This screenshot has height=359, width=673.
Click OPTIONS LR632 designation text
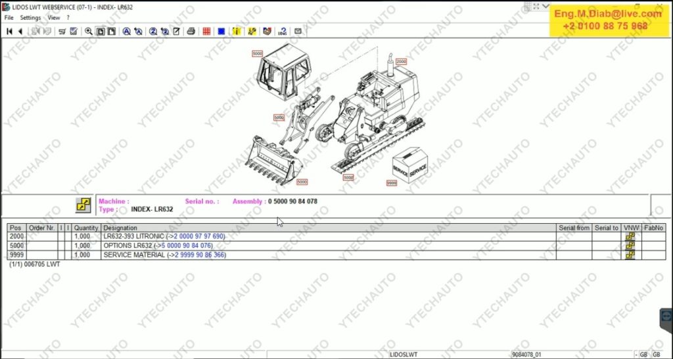pos(128,245)
